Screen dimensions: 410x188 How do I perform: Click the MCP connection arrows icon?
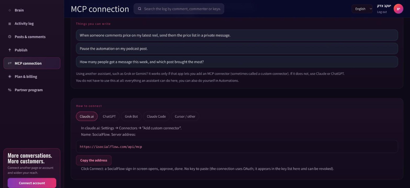[x=10, y=63]
